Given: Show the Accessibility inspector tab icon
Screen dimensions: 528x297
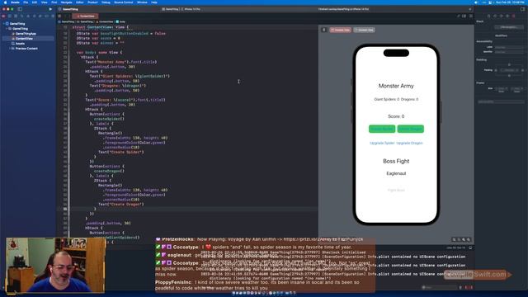Looking at the screenshot, I should [507, 16].
